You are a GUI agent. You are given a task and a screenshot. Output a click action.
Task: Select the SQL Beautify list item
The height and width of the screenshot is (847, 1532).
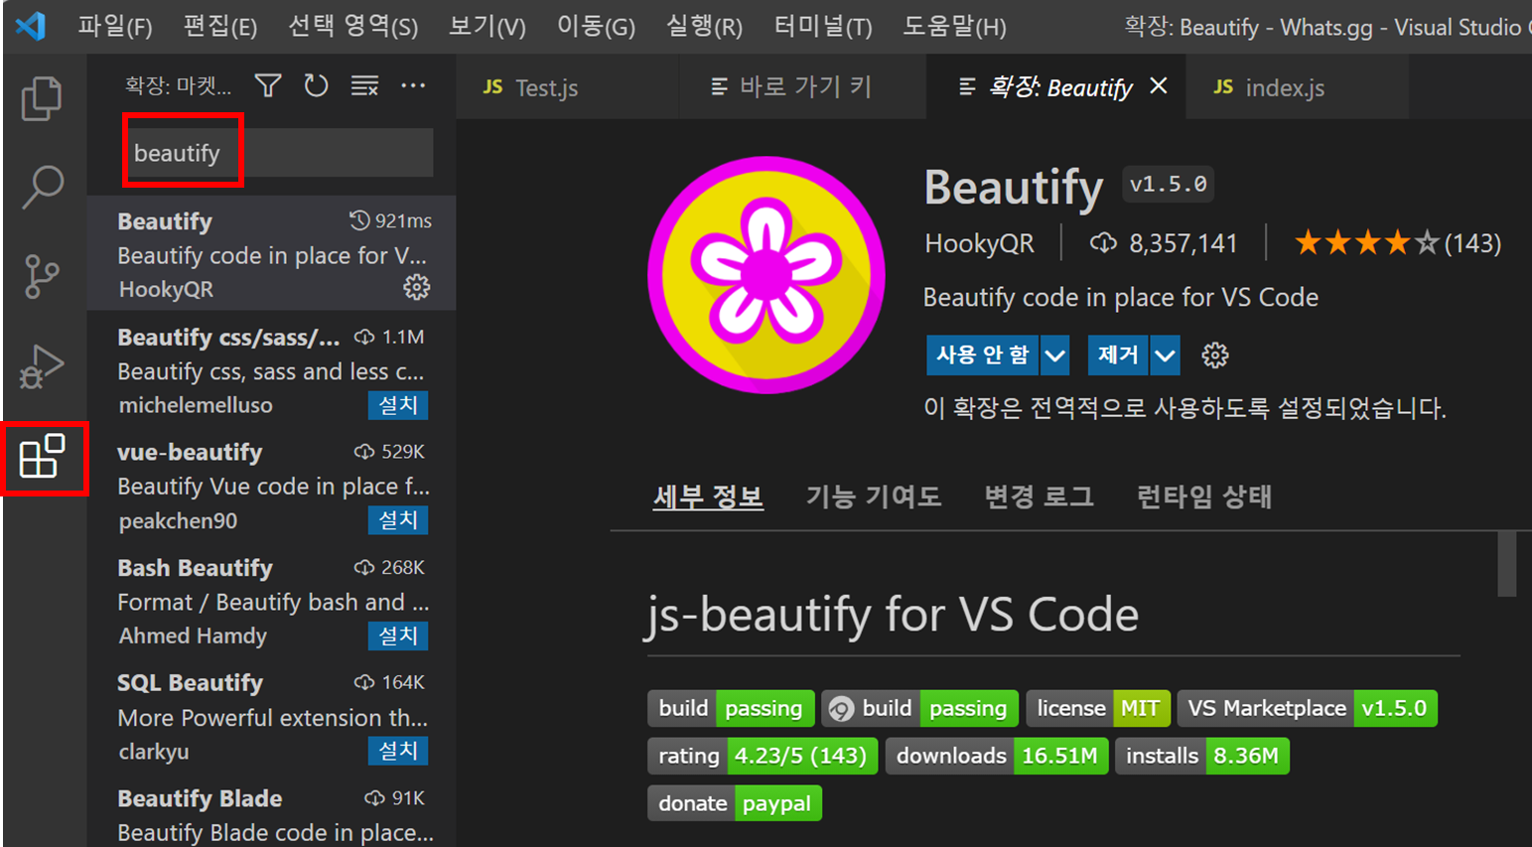click(x=271, y=714)
